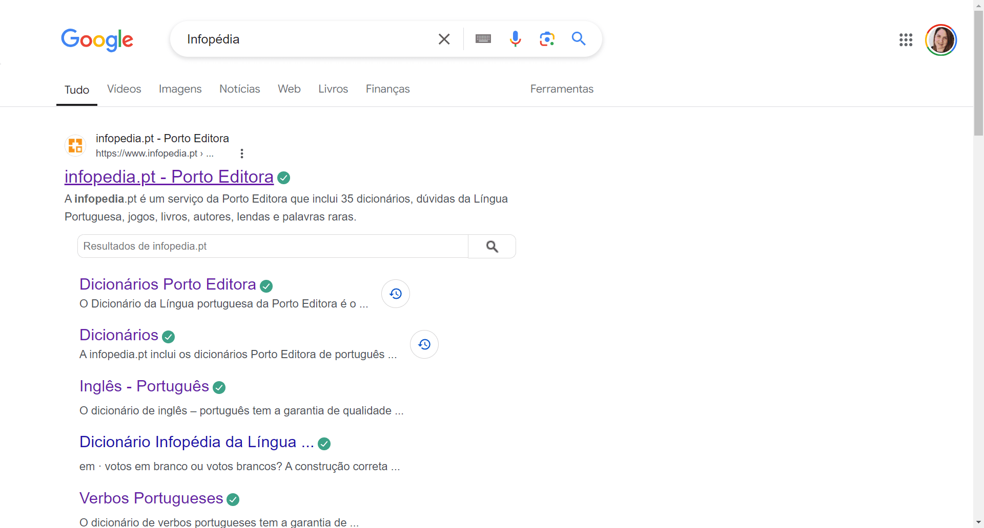Open the on-screen keyboard icon
Viewport: 984px width, 528px height.
coord(483,39)
